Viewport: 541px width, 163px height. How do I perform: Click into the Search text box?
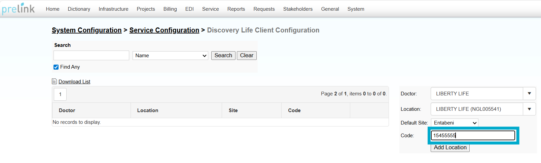point(91,56)
